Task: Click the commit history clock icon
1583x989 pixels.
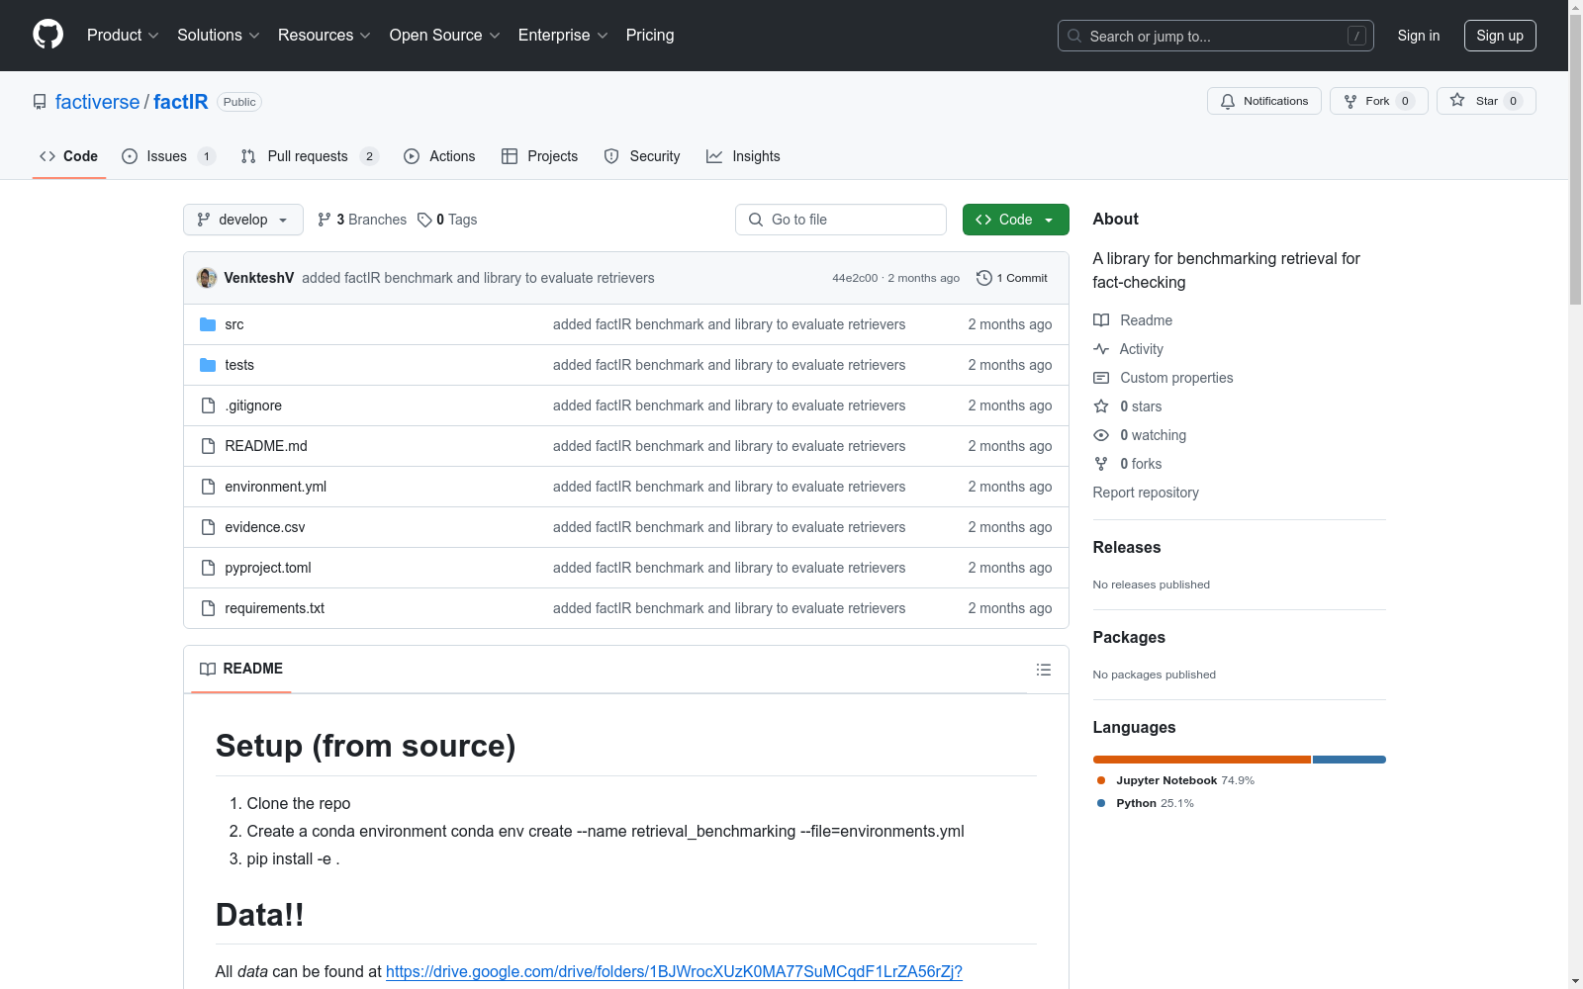Action: pyautogui.click(x=983, y=278)
